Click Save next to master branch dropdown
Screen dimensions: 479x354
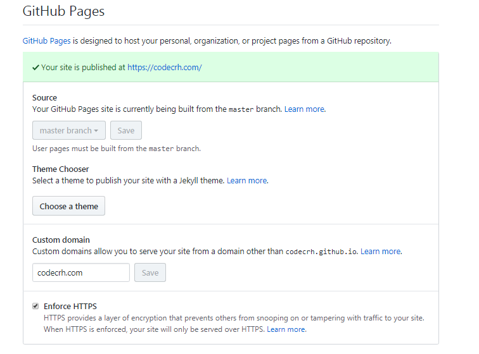point(126,130)
